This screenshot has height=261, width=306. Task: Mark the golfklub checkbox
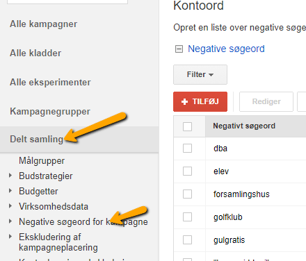coord(187,217)
